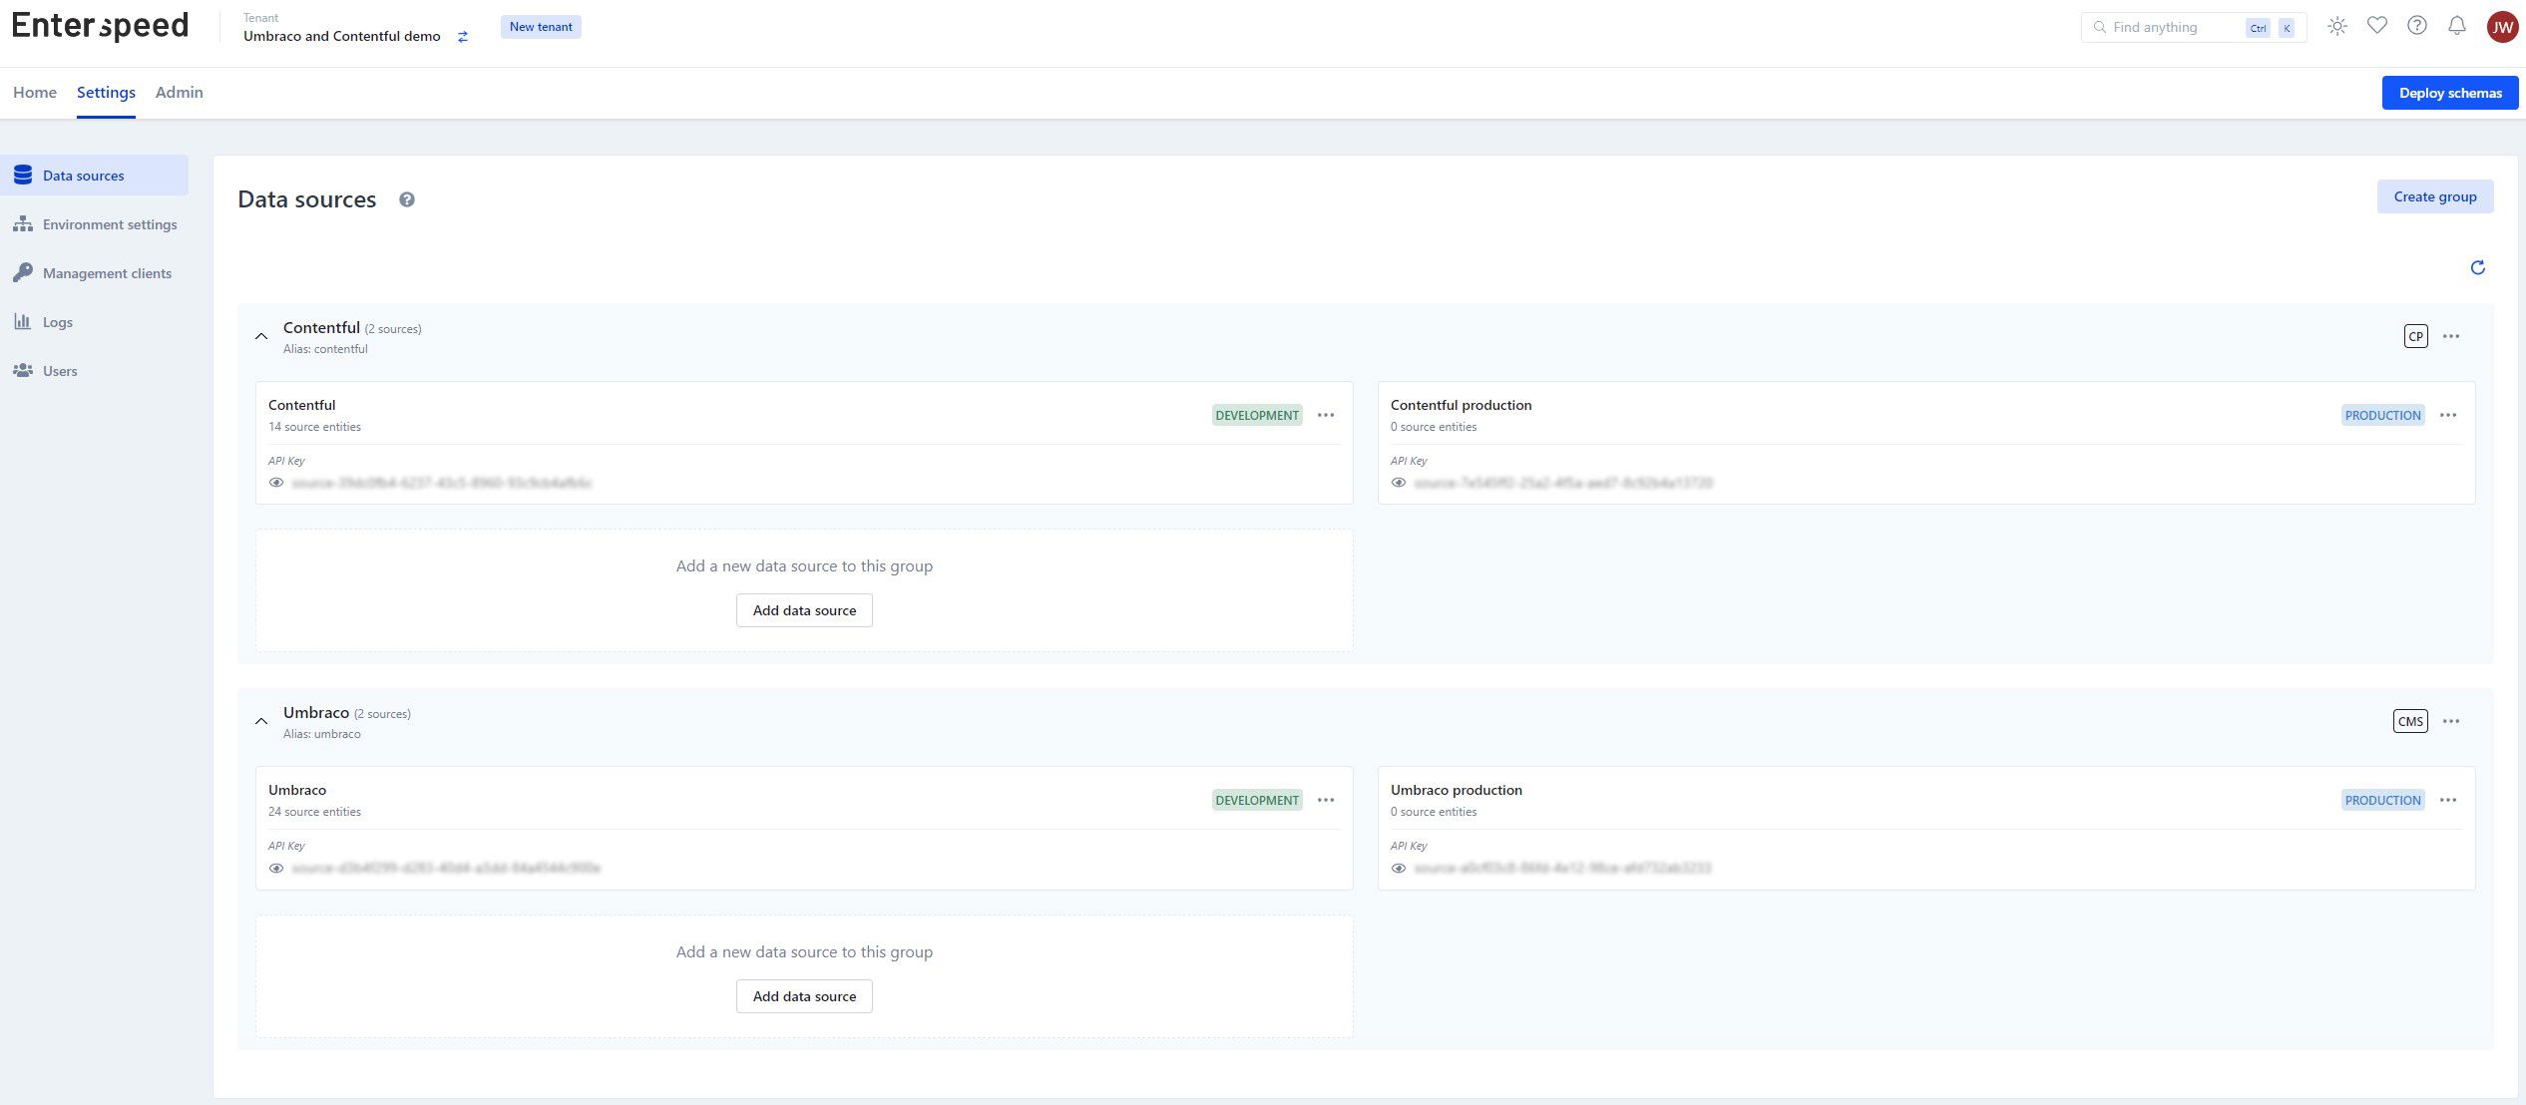Open Contentful group more options menu
The height and width of the screenshot is (1105, 2526).
tap(2451, 336)
